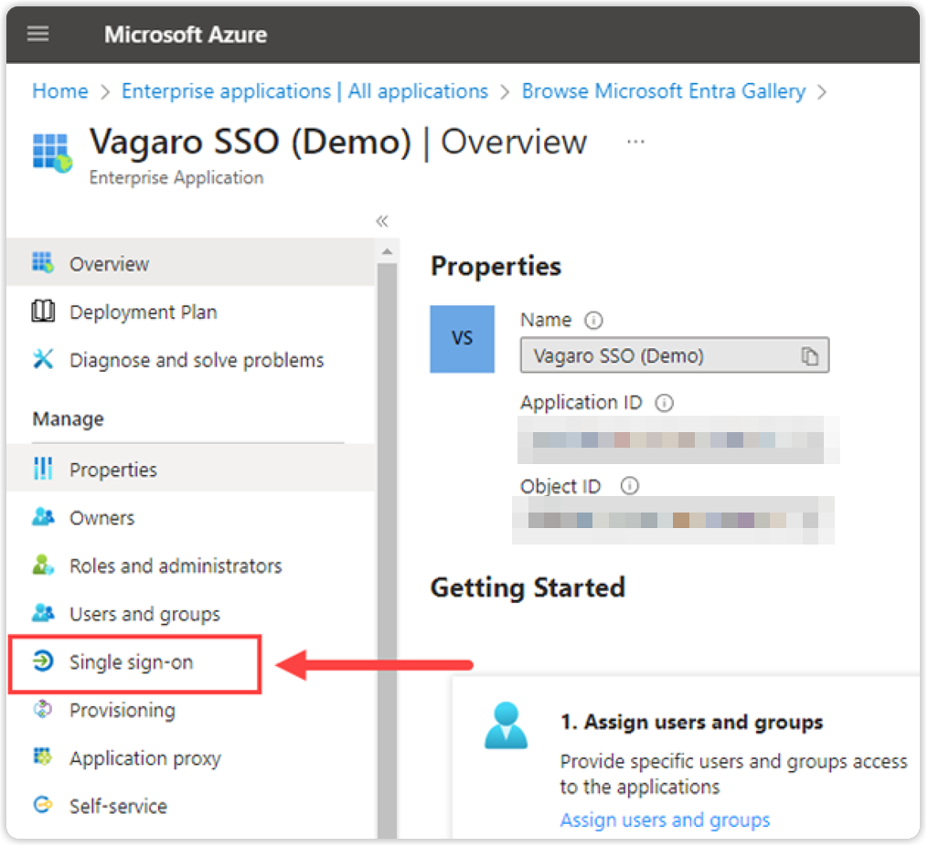Click the Microsoft Azure title
Viewport: 928px width, 846px height.
[x=186, y=35]
